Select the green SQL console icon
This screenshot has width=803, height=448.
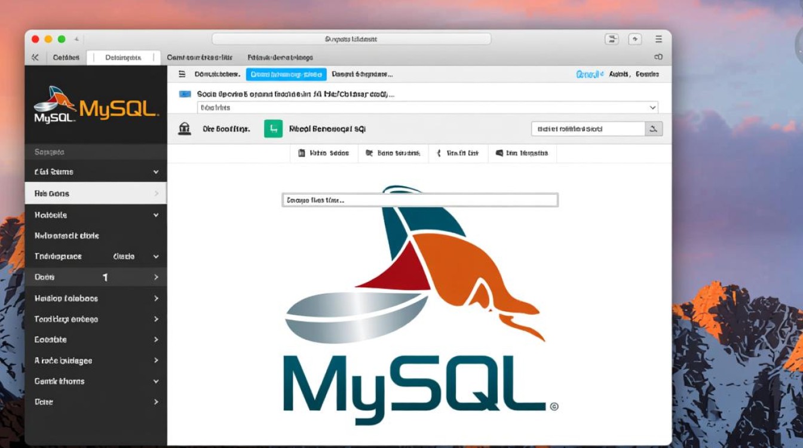(x=273, y=128)
